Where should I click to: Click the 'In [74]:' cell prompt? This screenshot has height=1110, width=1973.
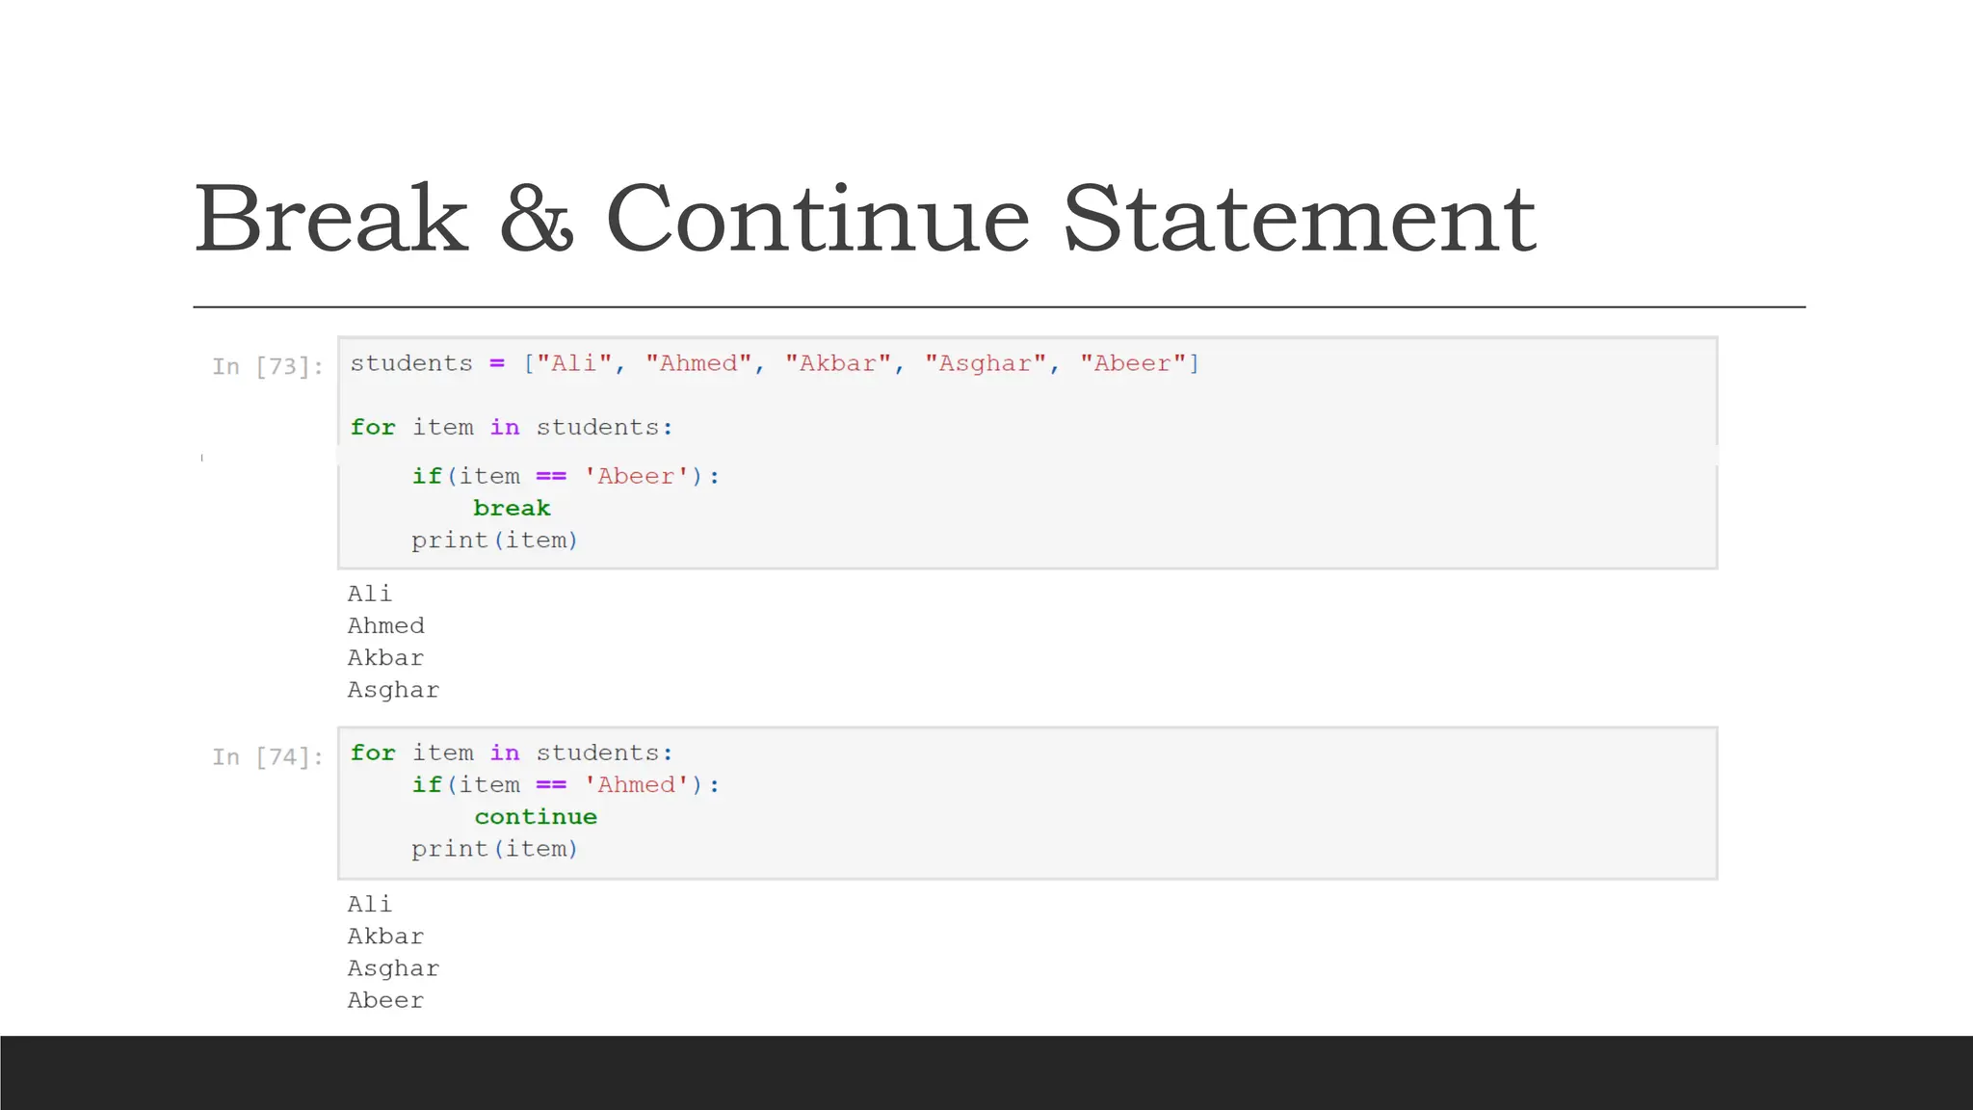[x=268, y=756]
